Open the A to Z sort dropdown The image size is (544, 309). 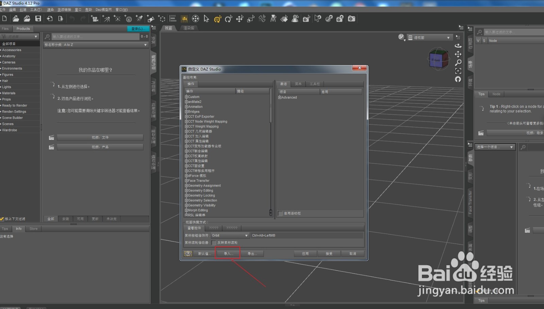click(x=96, y=45)
